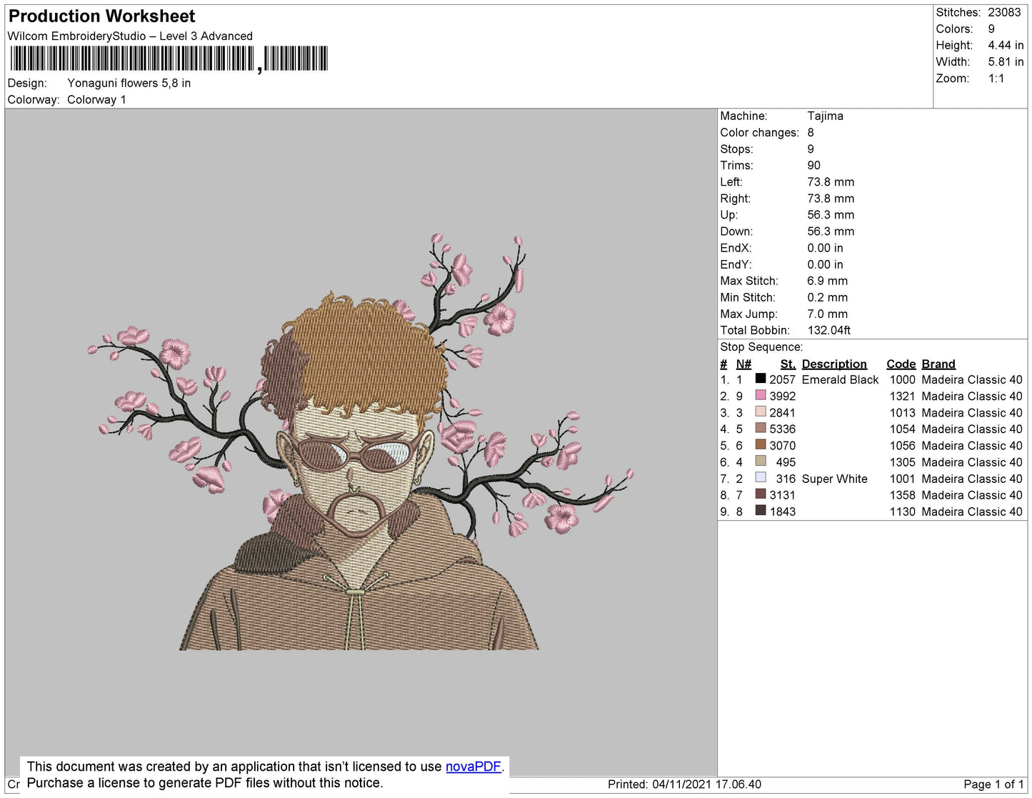Click the Super White color swatch
This screenshot has width=1032, height=798.
click(761, 477)
